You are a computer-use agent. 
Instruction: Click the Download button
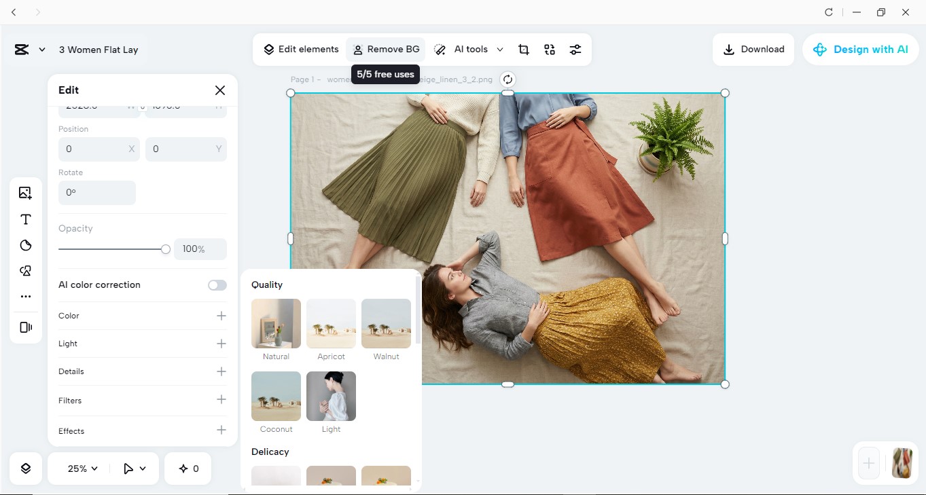click(x=753, y=49)
